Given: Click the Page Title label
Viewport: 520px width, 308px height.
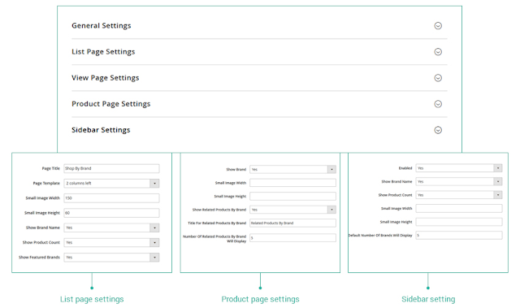Looking at the screenshot, I should 50,168.
